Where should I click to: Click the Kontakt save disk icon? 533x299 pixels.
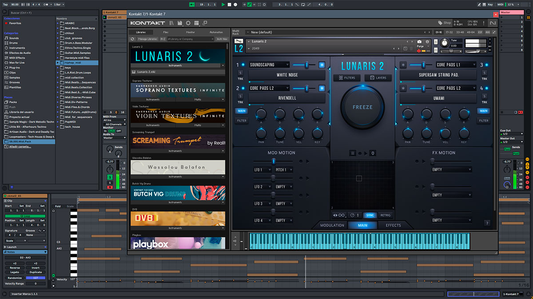[x=179, y=23]
